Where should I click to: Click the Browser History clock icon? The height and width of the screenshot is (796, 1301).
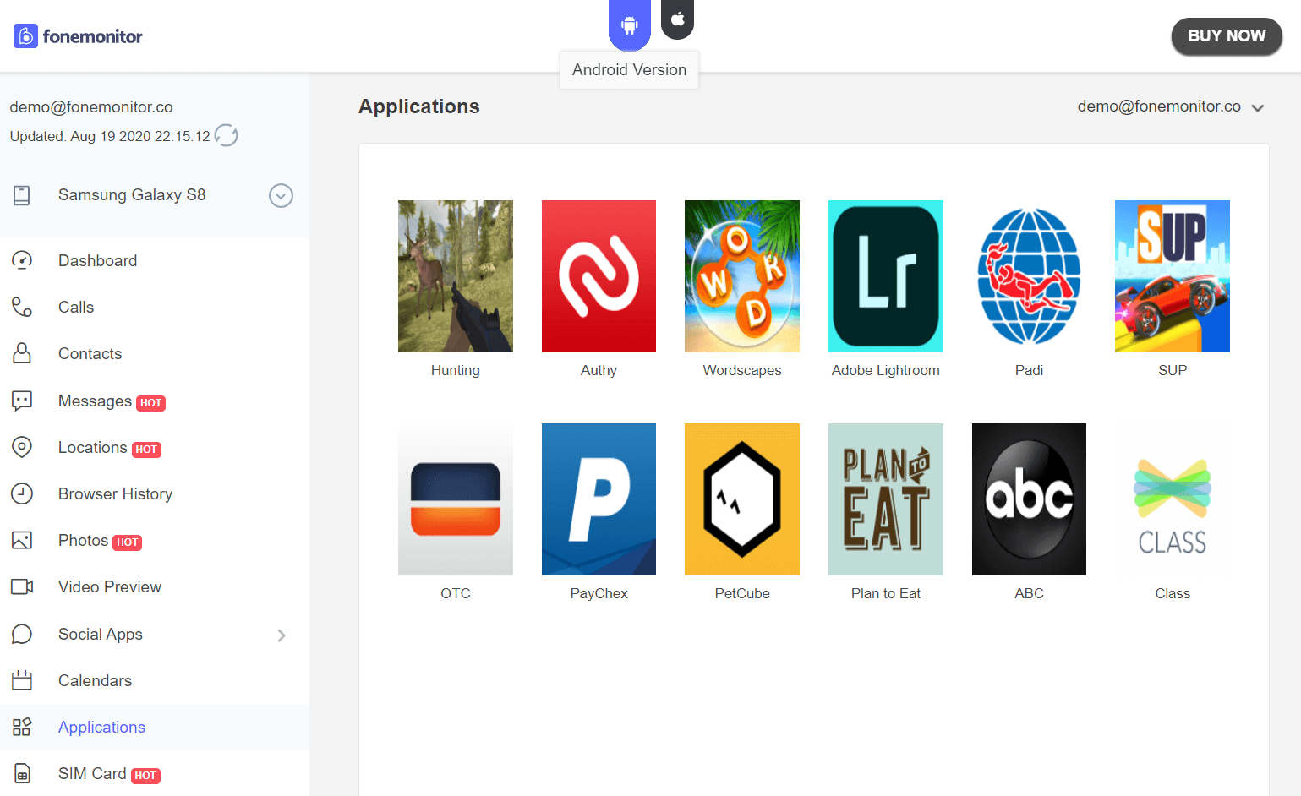[22, 493]
